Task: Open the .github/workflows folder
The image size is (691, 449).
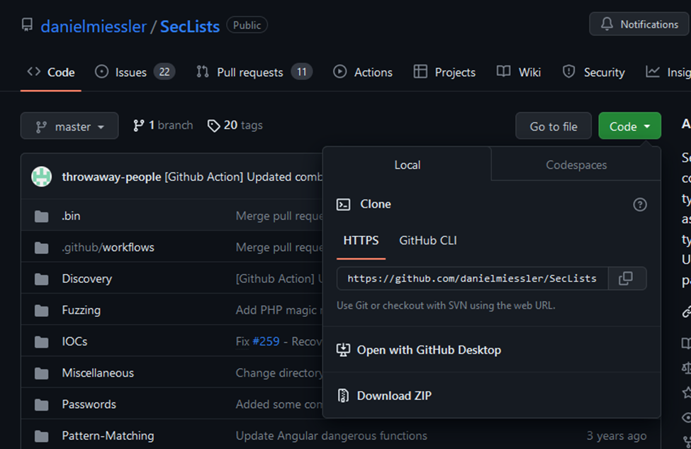Action: tap(108, 247)
